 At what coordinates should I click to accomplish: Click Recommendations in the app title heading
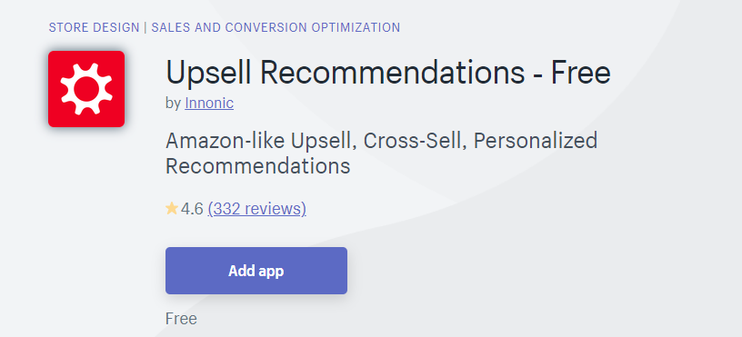pos(392,73)
